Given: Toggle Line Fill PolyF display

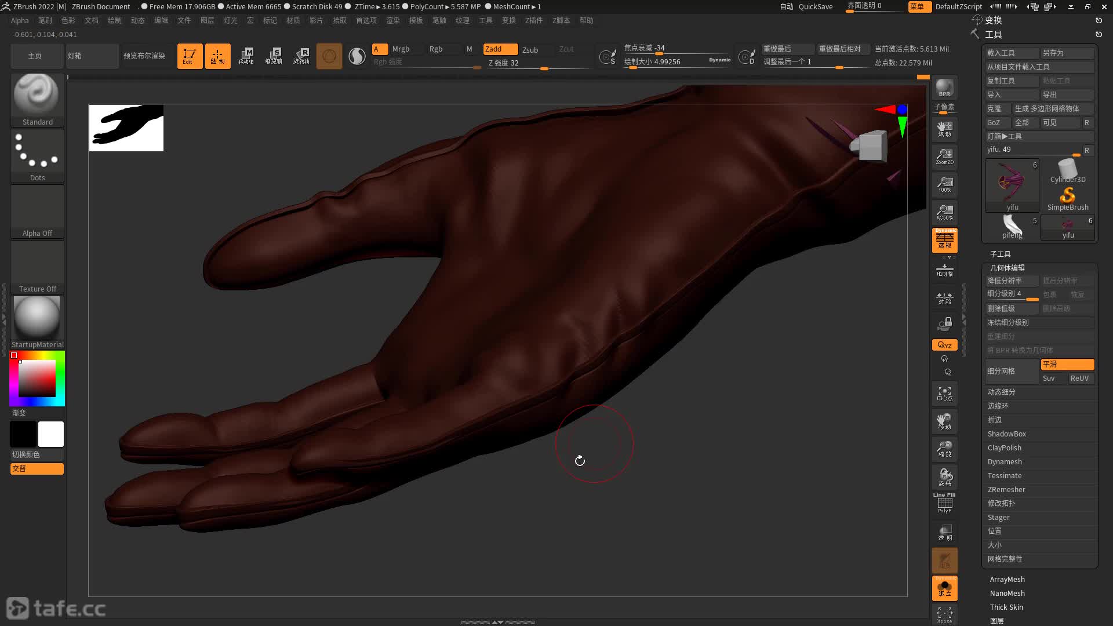Looking at the screenshot, I should [944, 503].
